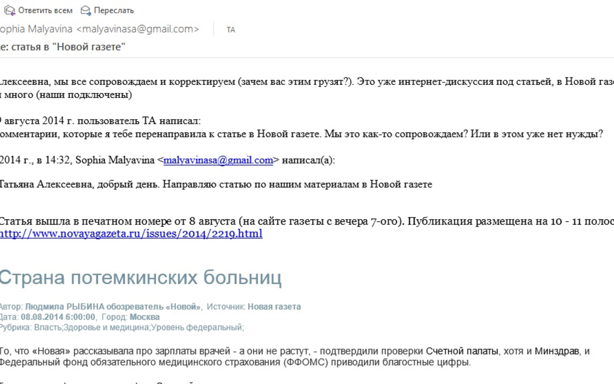This screenshot has width=614, height=384.
Task: Click the city value 'Москва'
Action: (145, 317)
